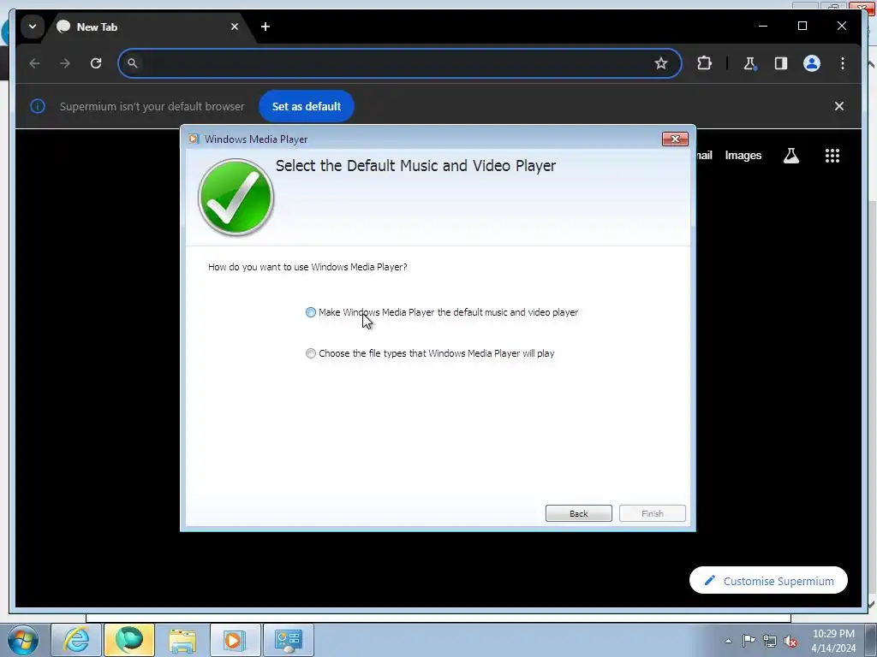Switch to Supermium on the taskbar
877x657 pixels.
[x=129, y=640]
